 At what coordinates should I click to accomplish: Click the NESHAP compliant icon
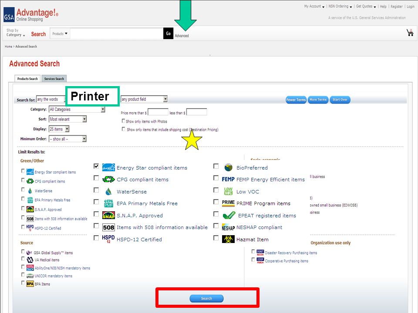(x=228, y=227)
